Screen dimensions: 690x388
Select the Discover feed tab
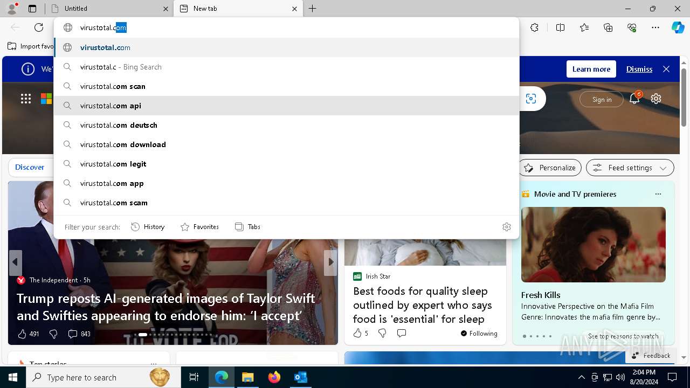(30, 168)
